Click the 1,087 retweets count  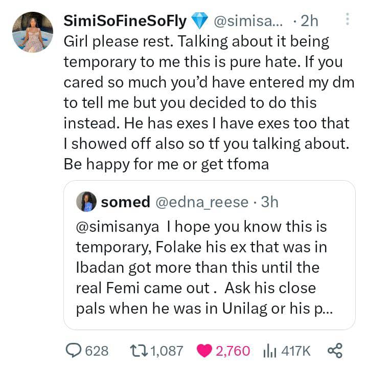coord(167,351)
